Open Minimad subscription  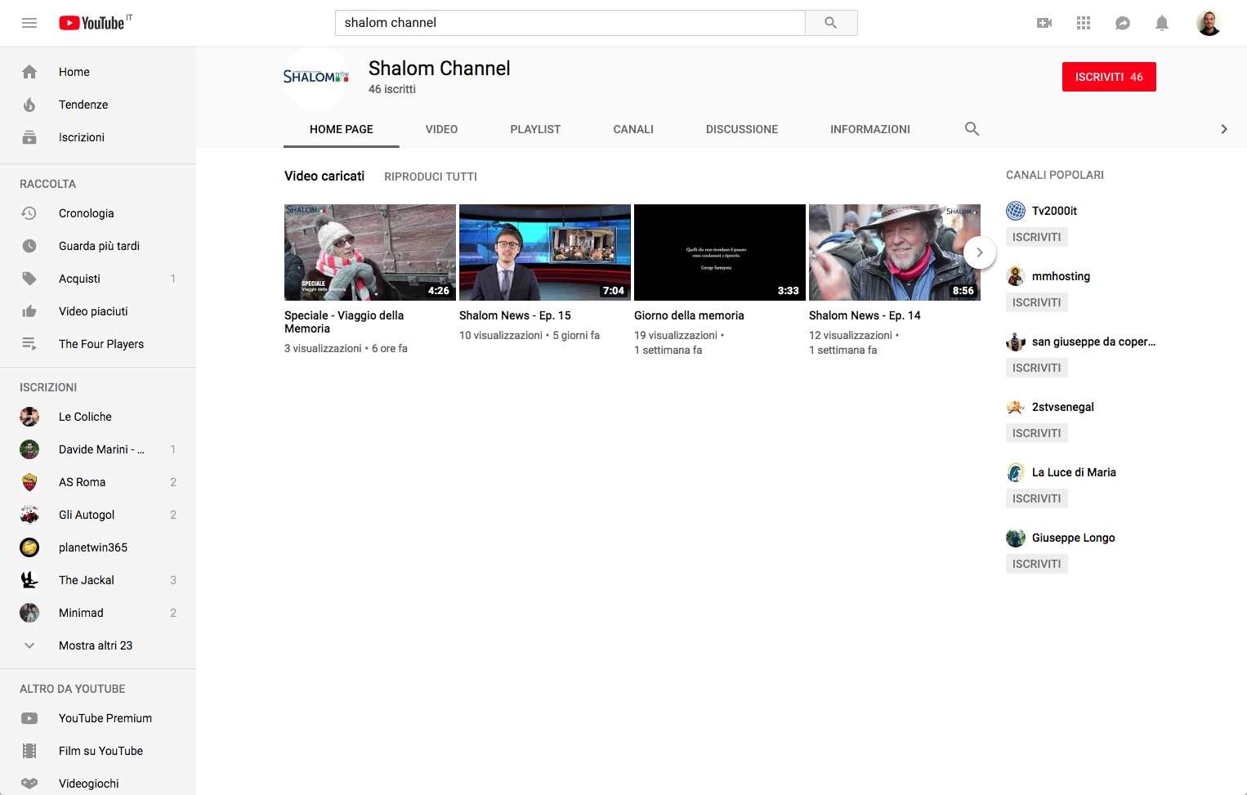point(98,613)
